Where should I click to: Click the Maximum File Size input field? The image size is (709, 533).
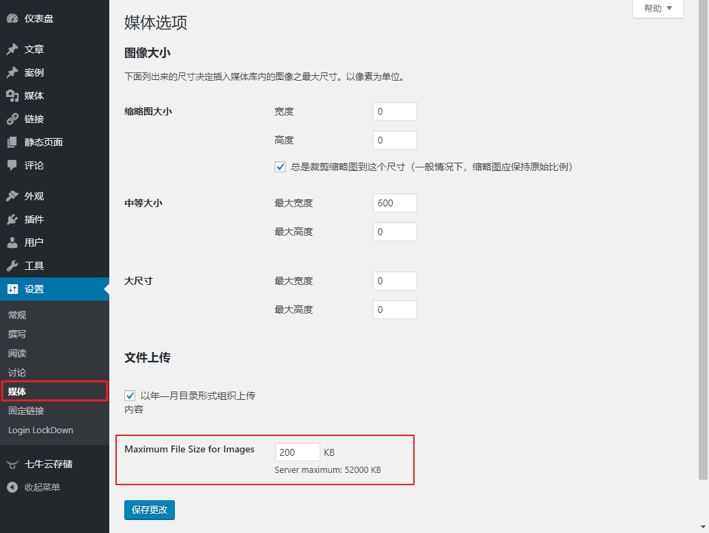click(296, 452)
